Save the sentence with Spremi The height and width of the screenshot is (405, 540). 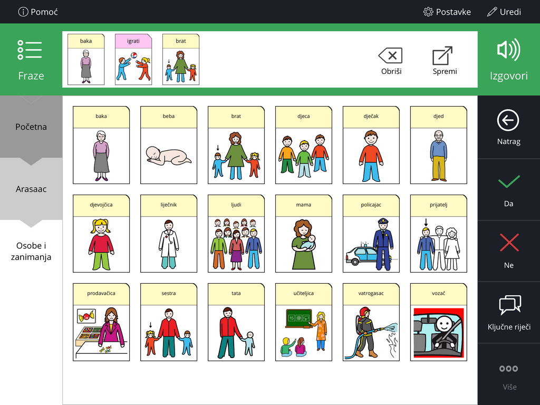click(445, 61)
